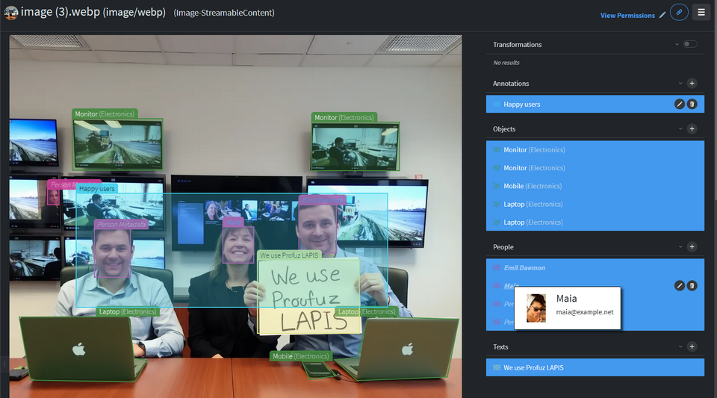This screenshot has height=398, width=717.
Task: Edit the Happy users annotation
Action: 680,105
